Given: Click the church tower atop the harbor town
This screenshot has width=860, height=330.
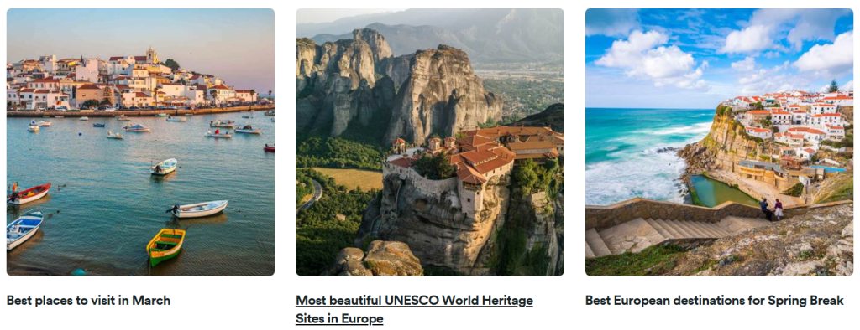Looking at the screenshot, I should (151, 55).
